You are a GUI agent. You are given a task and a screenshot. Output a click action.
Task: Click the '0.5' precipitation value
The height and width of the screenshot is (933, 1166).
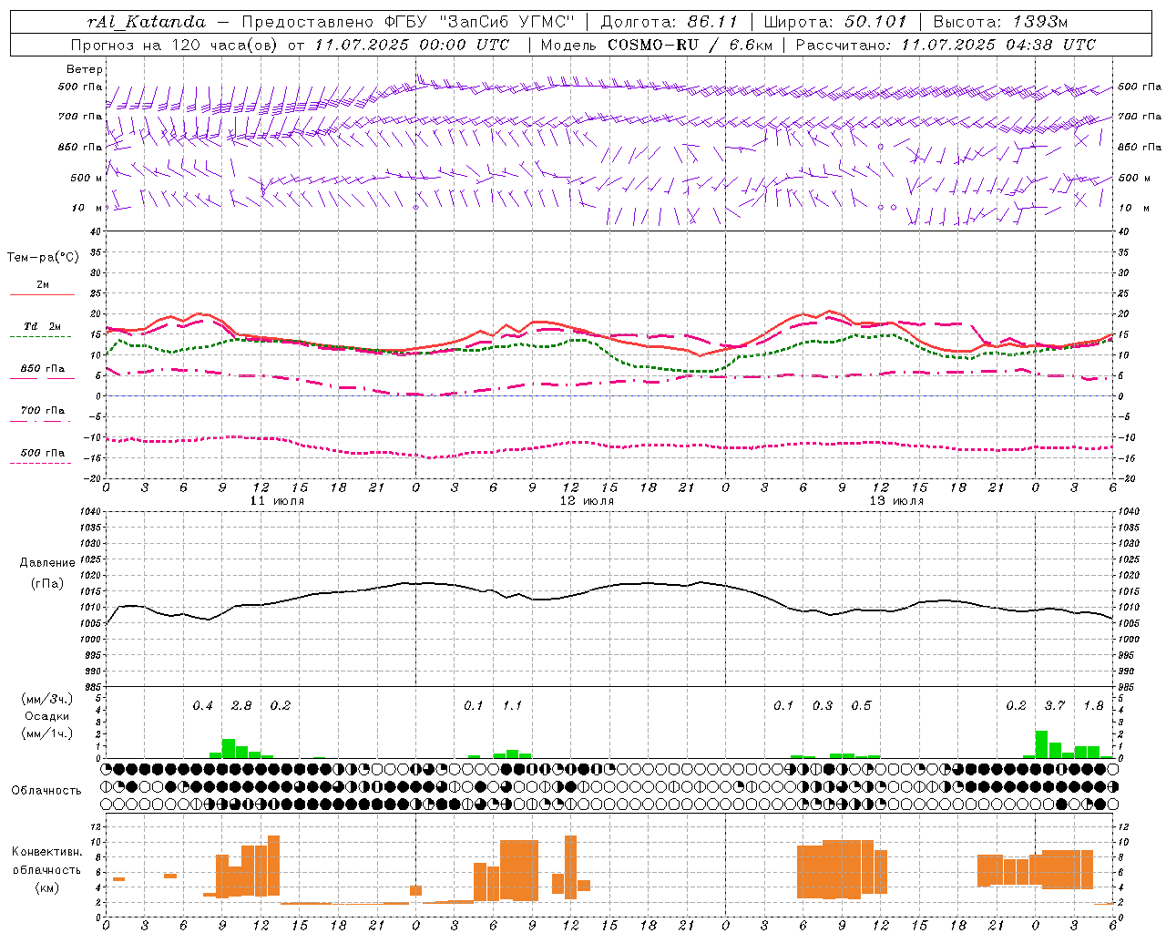pyautogui.click(x=861, y=705)
